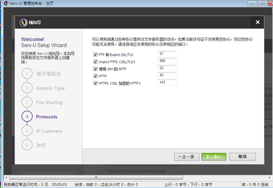Select the File Sharing step label
This screenshot has width=273, height=188.
pos(49,103)
